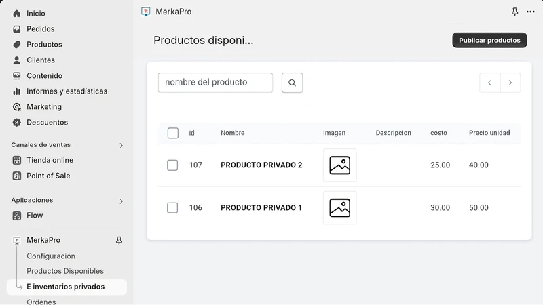Click the unit price 50.00
Screen dimensions: 543x305
479,208
